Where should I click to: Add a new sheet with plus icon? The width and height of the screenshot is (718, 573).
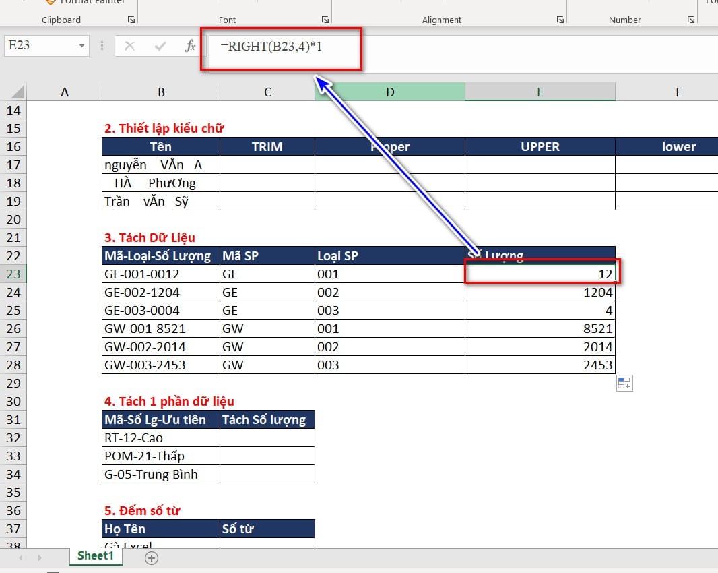point(152,558)
